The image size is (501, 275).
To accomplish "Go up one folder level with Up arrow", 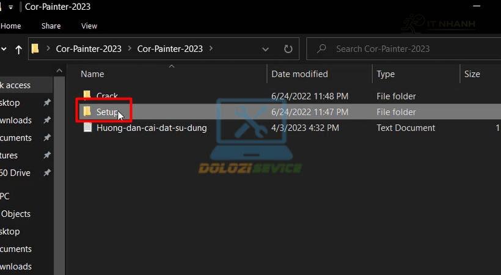I will (x=18, y=49).
